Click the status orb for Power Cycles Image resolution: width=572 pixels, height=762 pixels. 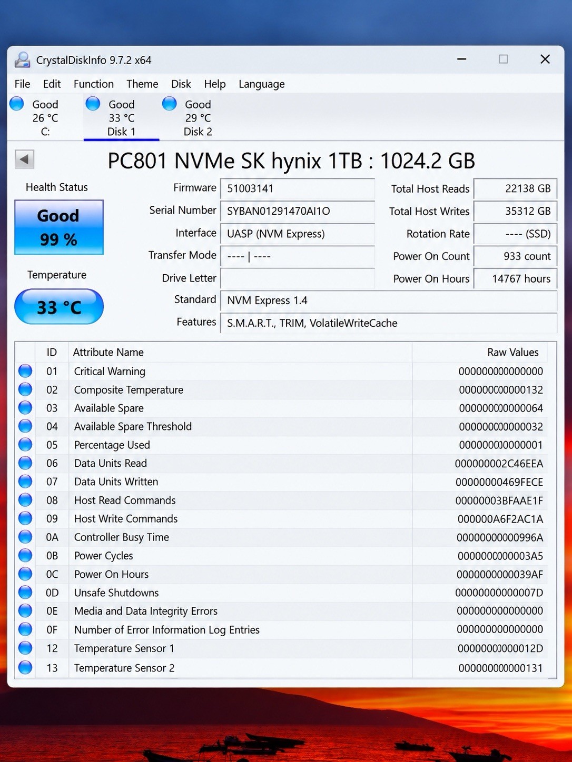pyautogui.click(x=25, y=555)
